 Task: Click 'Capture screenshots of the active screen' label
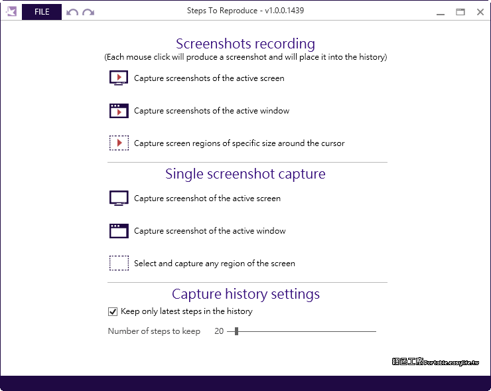coord(209,78)
